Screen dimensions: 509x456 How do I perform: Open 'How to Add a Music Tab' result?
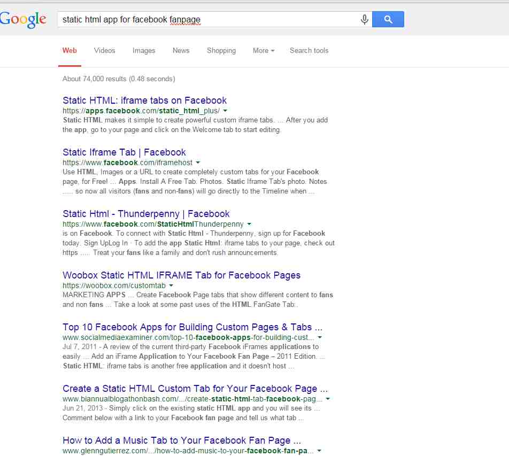[x=182, y=440]
